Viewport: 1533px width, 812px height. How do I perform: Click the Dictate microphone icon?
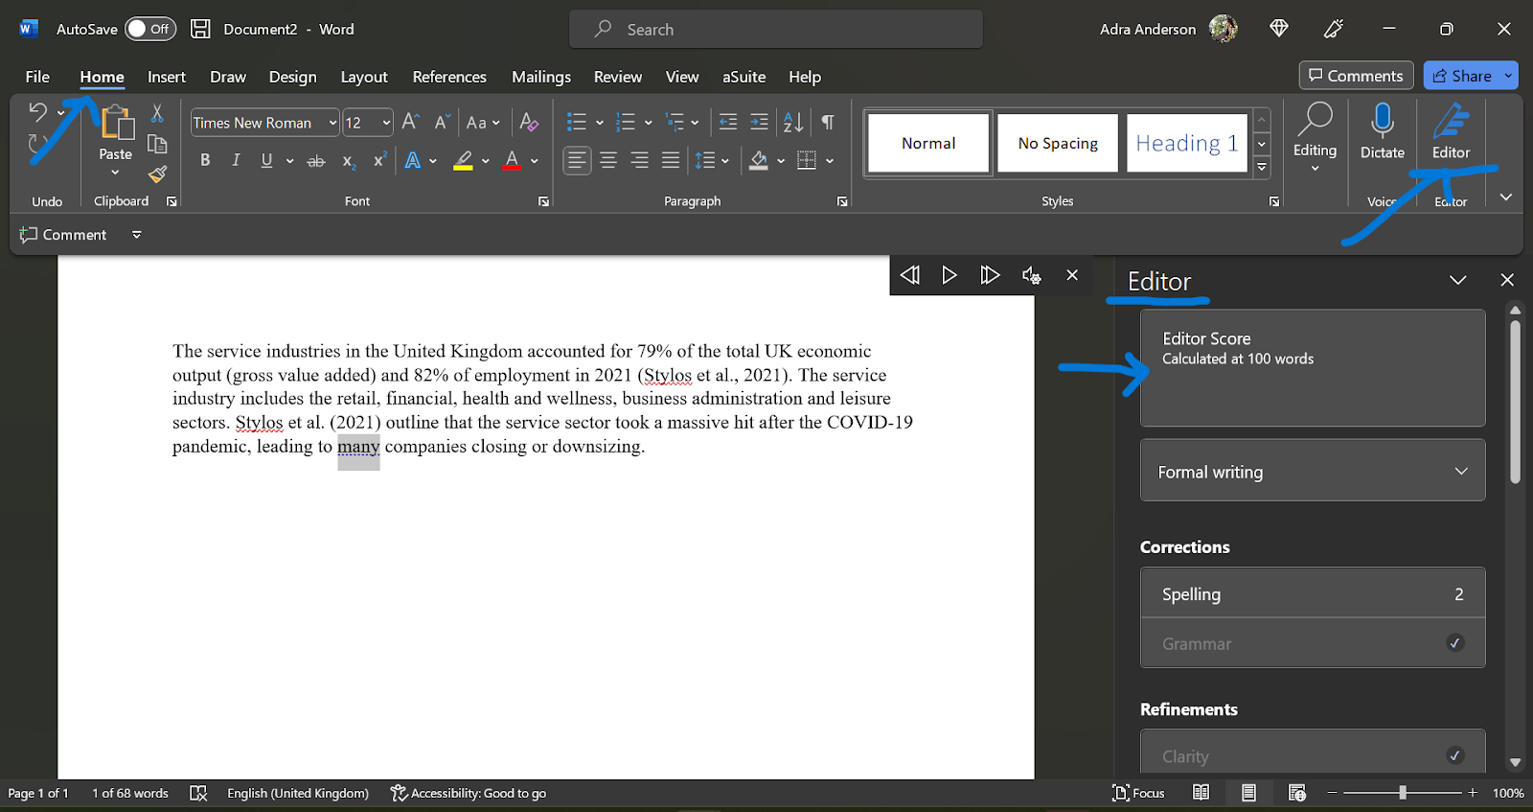pos(1382,122)
